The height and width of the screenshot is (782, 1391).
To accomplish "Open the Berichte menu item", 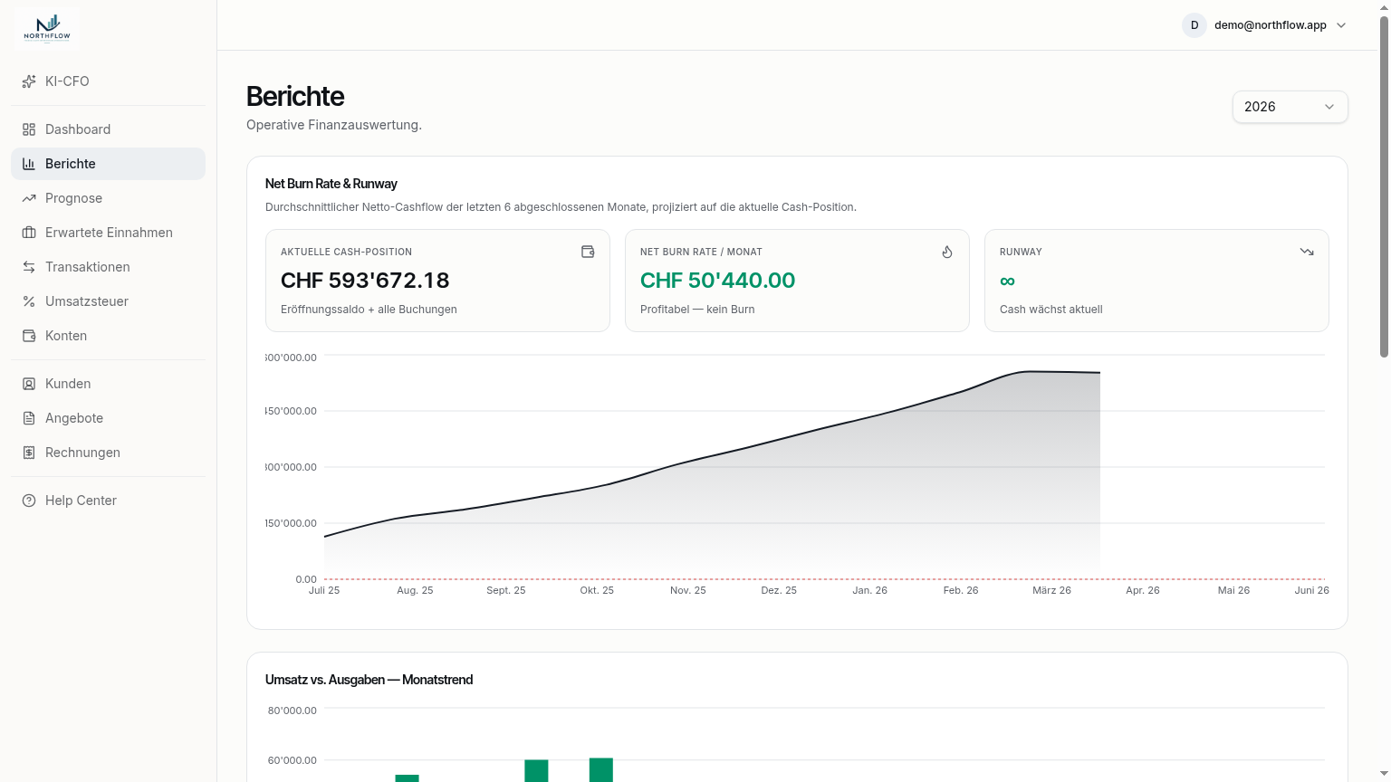I will [108, 164].
